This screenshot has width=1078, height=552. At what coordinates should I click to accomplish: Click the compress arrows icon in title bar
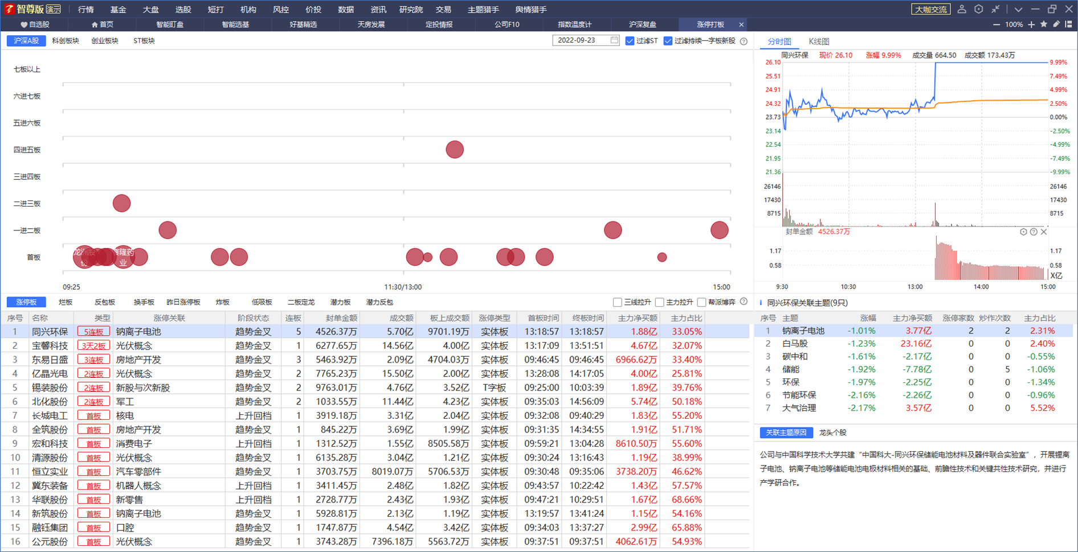tap(996, 9)
